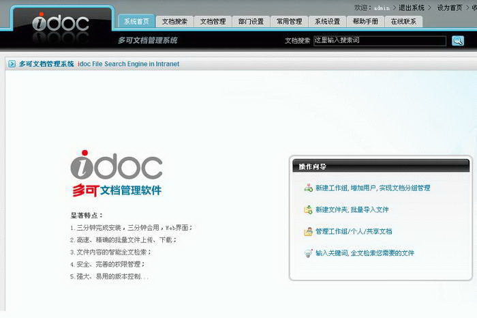
Task: Open the 系统设置 tab
Action: point(327,22)
